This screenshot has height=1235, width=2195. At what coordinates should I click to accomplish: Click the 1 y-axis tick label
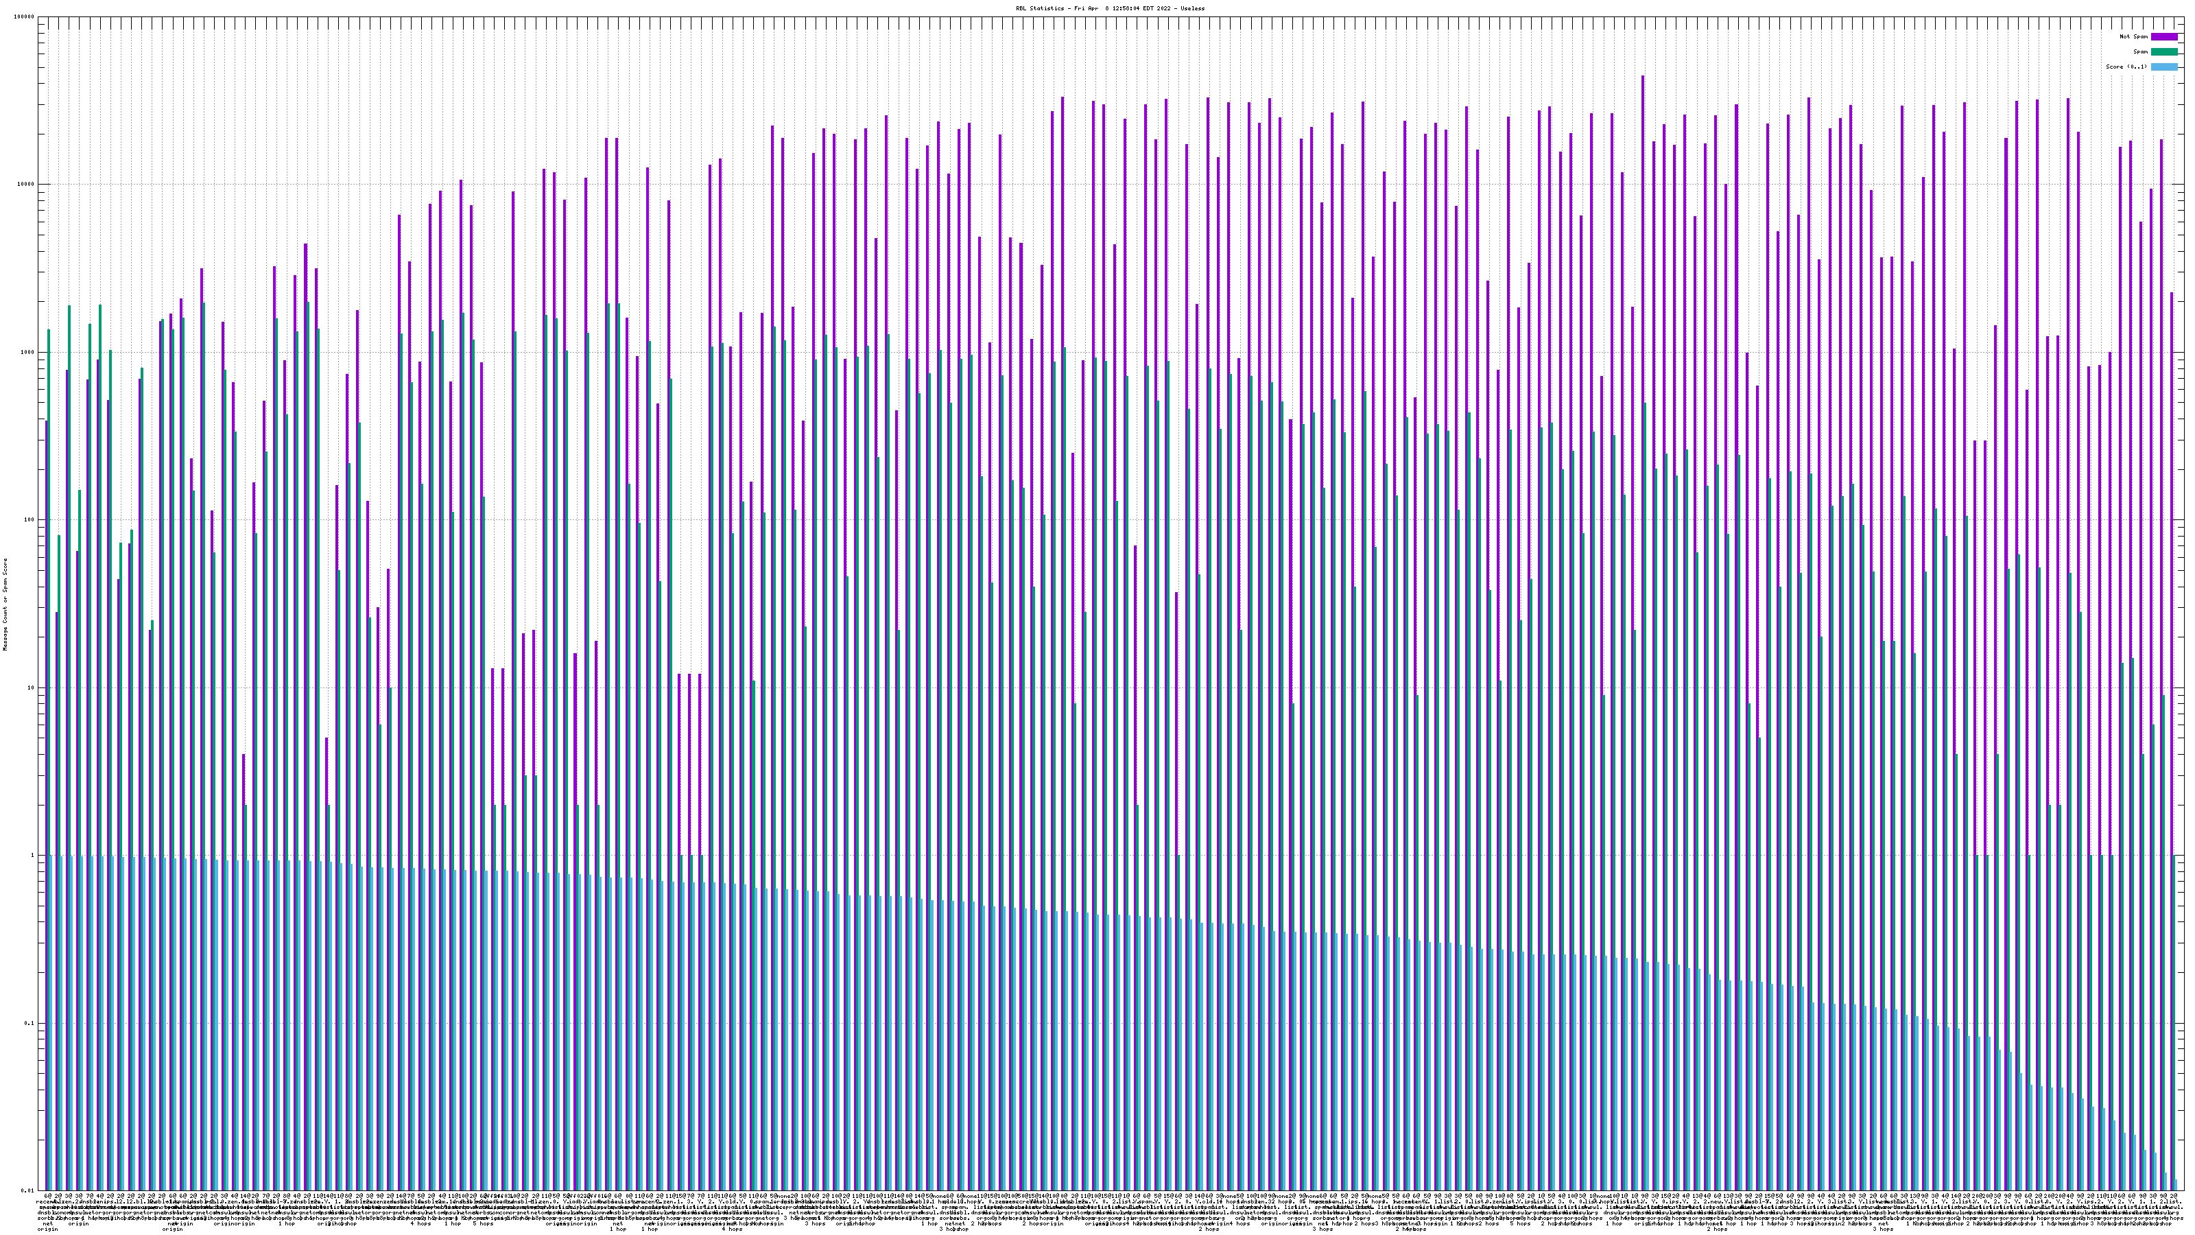click(33, 855)
